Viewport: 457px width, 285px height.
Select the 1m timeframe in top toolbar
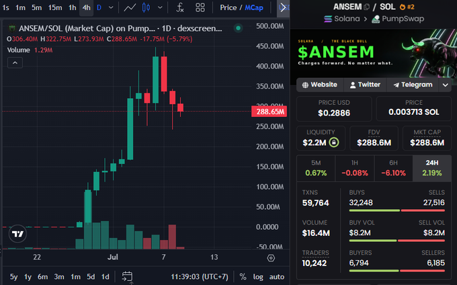[x=20, y=7]
